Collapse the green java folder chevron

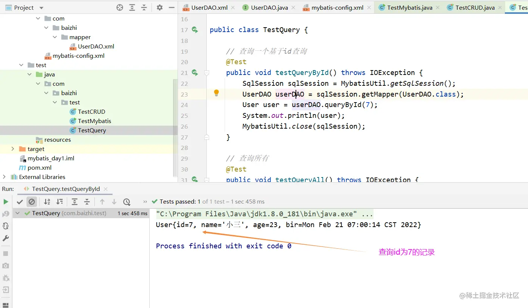coord(29,74)
